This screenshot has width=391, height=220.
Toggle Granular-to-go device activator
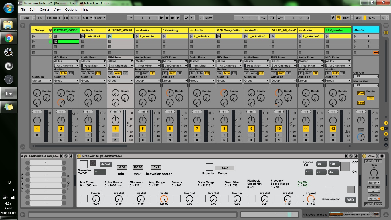click(79, 156)
